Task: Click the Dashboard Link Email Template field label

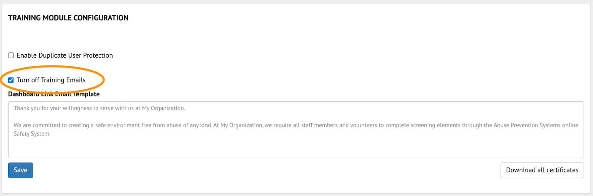Action: pyautogui.click(x=54, y=94)
